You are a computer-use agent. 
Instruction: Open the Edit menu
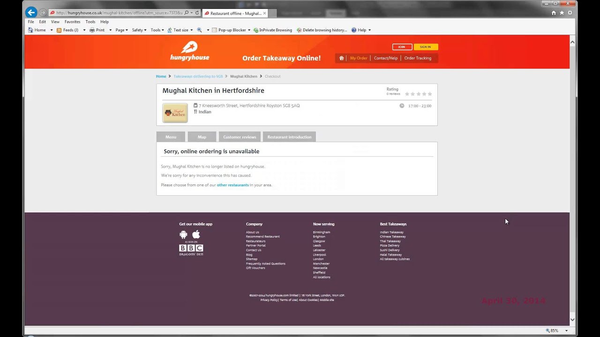click(x=43, y=22)
